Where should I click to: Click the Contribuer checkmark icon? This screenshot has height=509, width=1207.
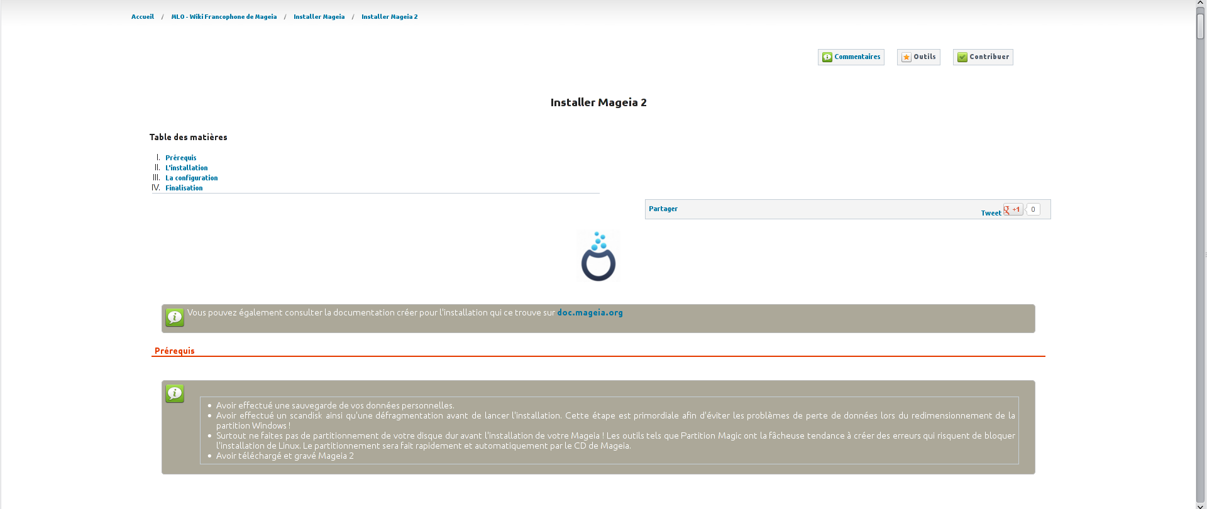coord(962,57)
